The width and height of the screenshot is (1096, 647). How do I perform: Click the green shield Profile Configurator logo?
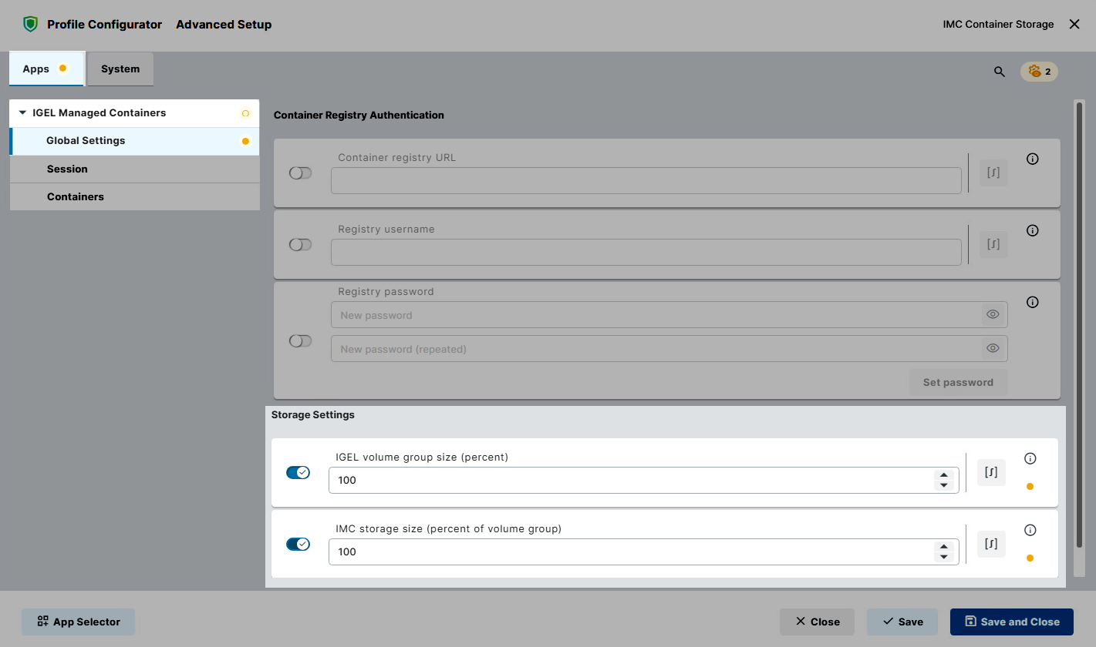pyautogui.click(x=30, y=25)
